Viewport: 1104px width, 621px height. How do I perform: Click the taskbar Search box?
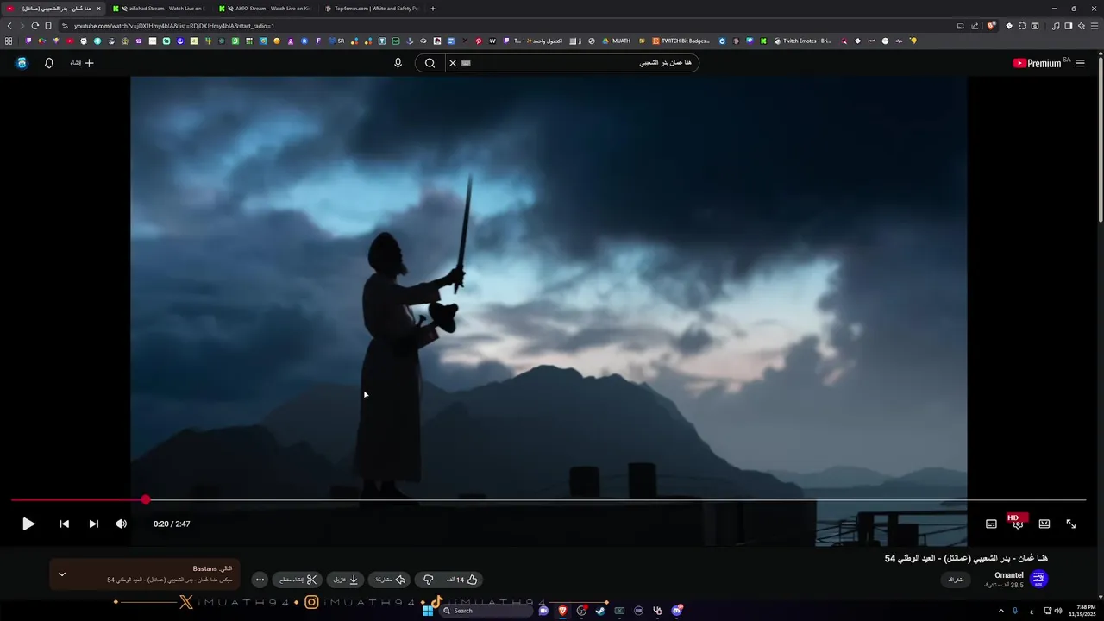coord(486,611)
